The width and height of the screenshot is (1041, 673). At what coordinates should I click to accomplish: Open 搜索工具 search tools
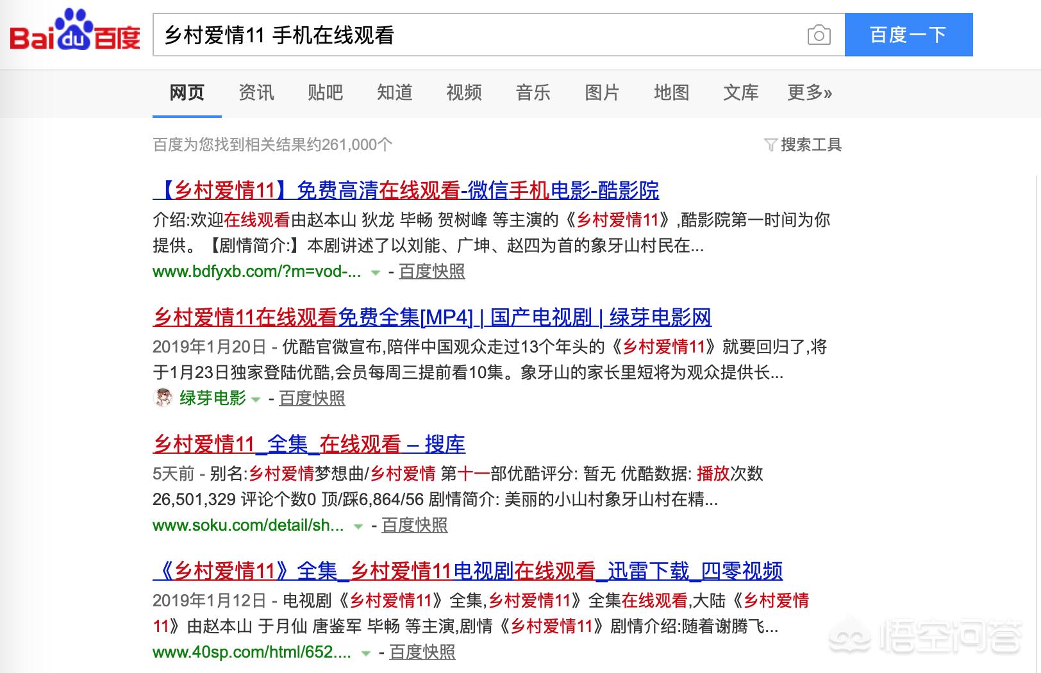811,145
